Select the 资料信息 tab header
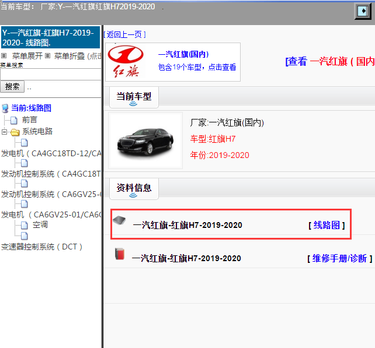Viewport: 375px width, 348px height. click(x=134, y=188)
